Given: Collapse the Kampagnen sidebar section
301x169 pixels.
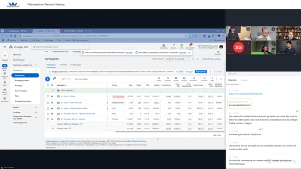Looking at the screenshot, I should click(x=36, y=70).
